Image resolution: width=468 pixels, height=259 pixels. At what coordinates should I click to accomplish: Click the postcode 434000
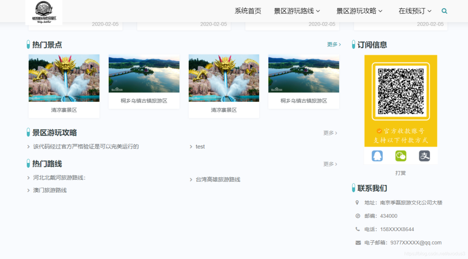click(x=389, y=216)
